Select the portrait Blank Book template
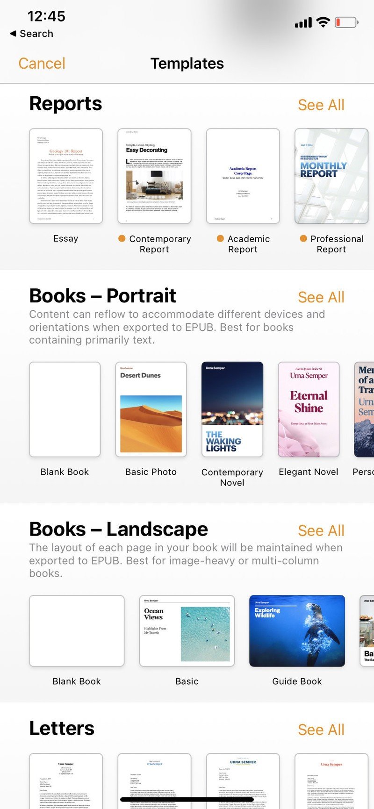This screenshot has width=374, height=809. click(x=65, y=409)
